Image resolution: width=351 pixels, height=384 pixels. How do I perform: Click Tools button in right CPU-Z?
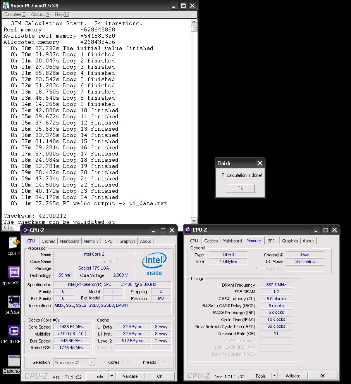260,376
